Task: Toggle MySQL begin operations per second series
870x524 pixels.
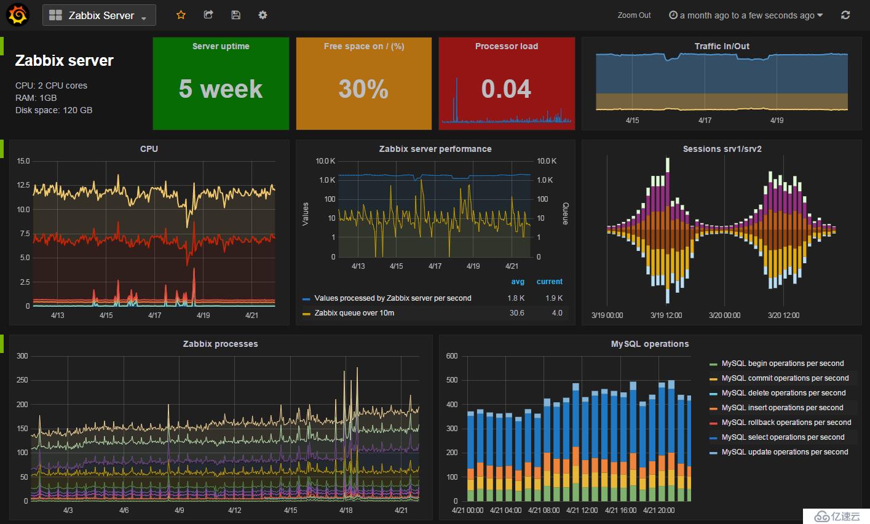Action: coord(783,363)
